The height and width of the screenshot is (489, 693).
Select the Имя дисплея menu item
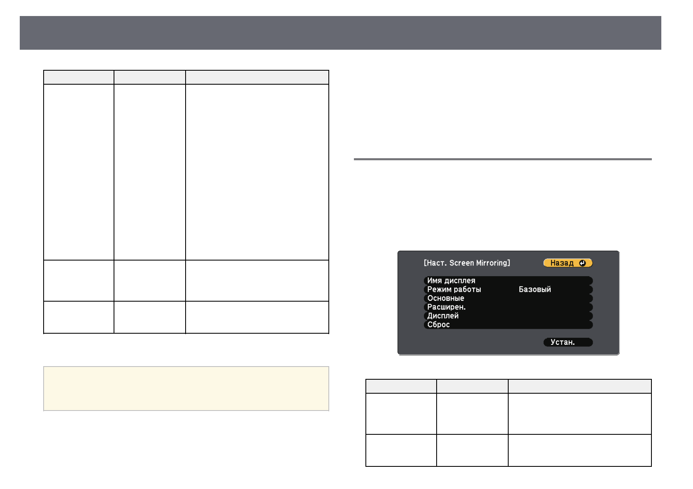pos(451,281)
